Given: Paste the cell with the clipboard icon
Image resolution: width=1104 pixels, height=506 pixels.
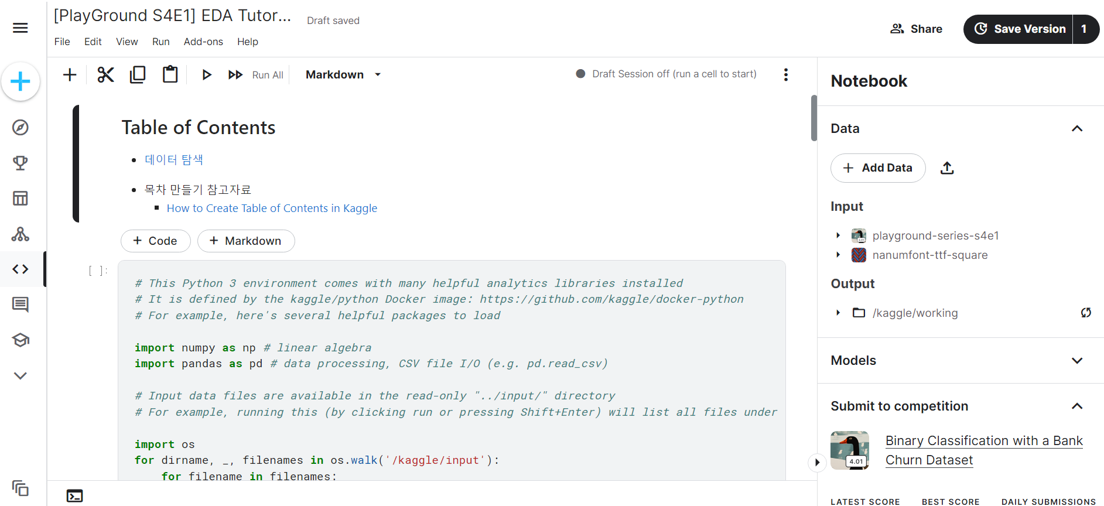Looking at the screenshot, I should pos(170,74).
